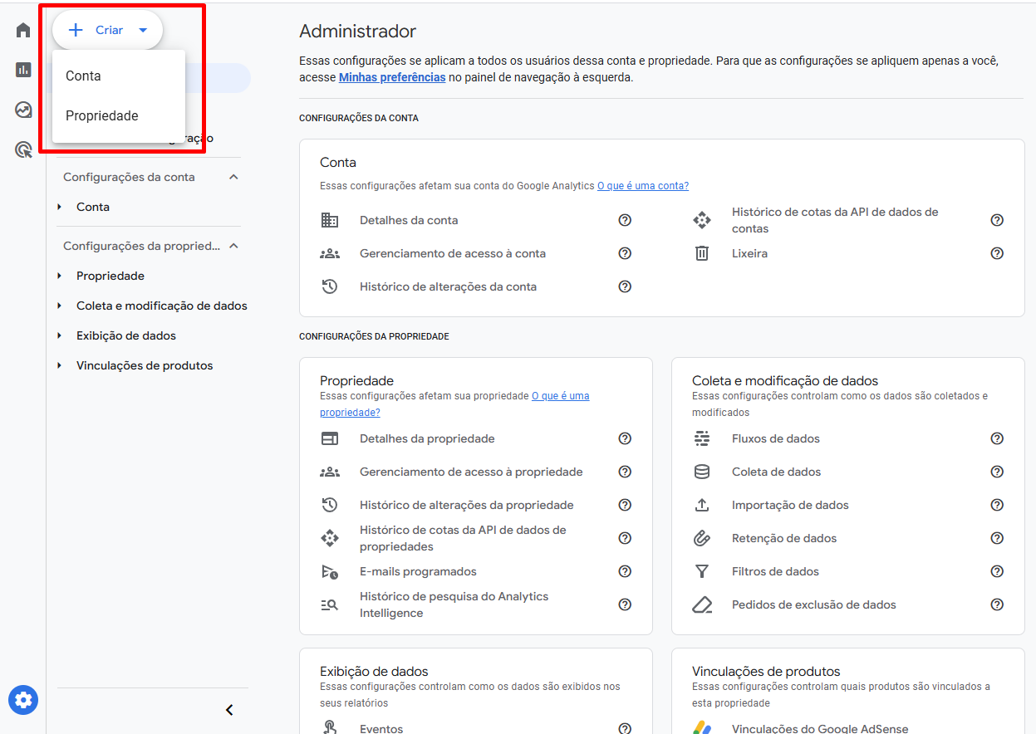The image size is (1036, 734).
Task: Open the Advertising cursor-target icon
Action: click(x=23, y=149)
